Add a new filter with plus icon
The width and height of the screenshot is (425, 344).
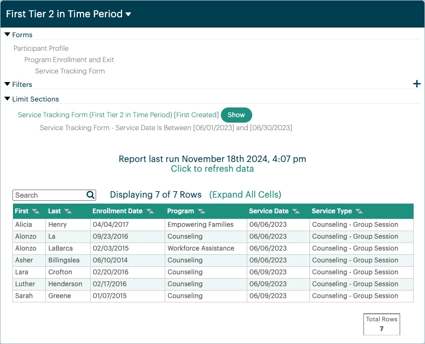pyautogui.click(x=416, y=84)
